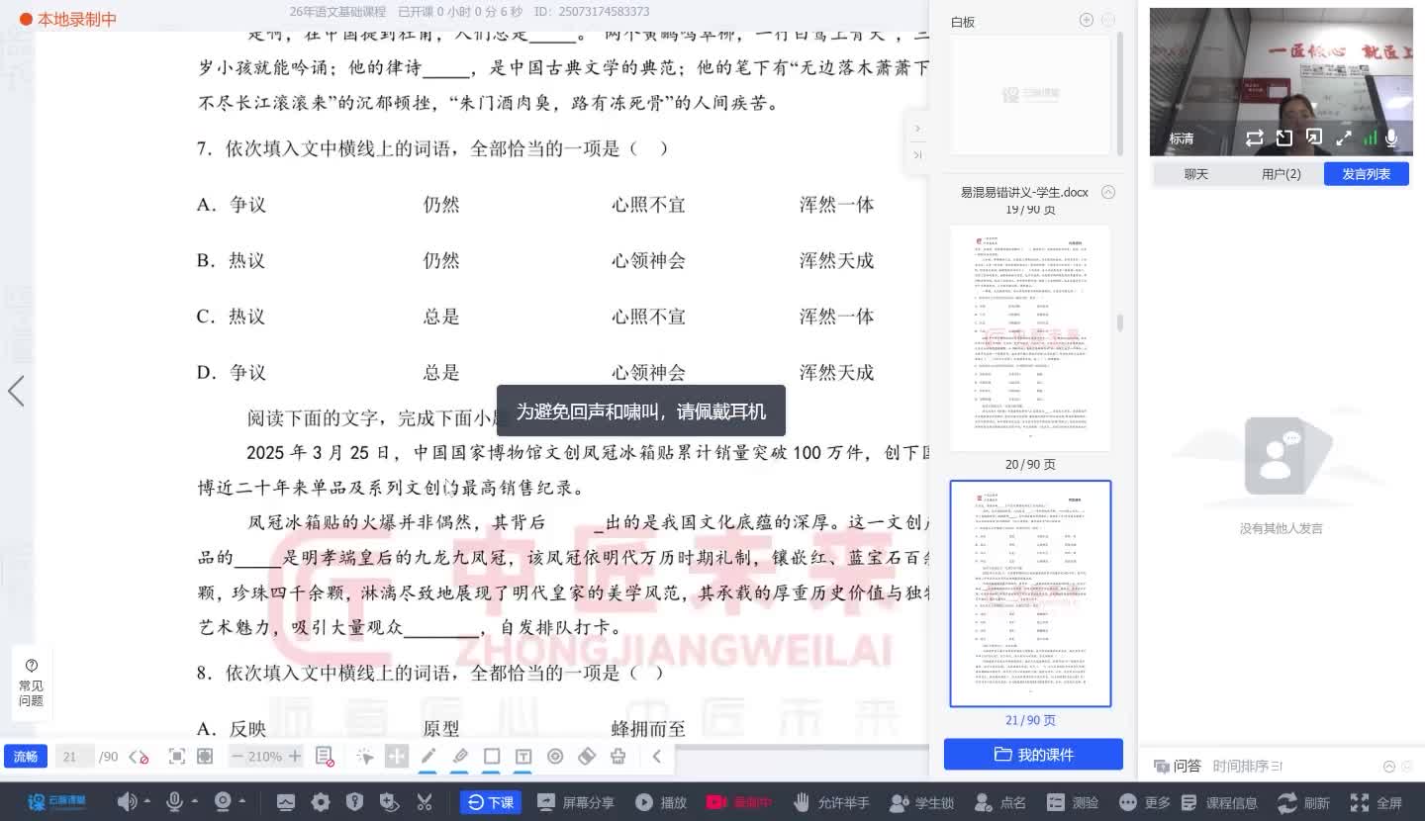The image size is (1425, 821).
Task: Select the laser pointer tool
Action: click(554, 755)
